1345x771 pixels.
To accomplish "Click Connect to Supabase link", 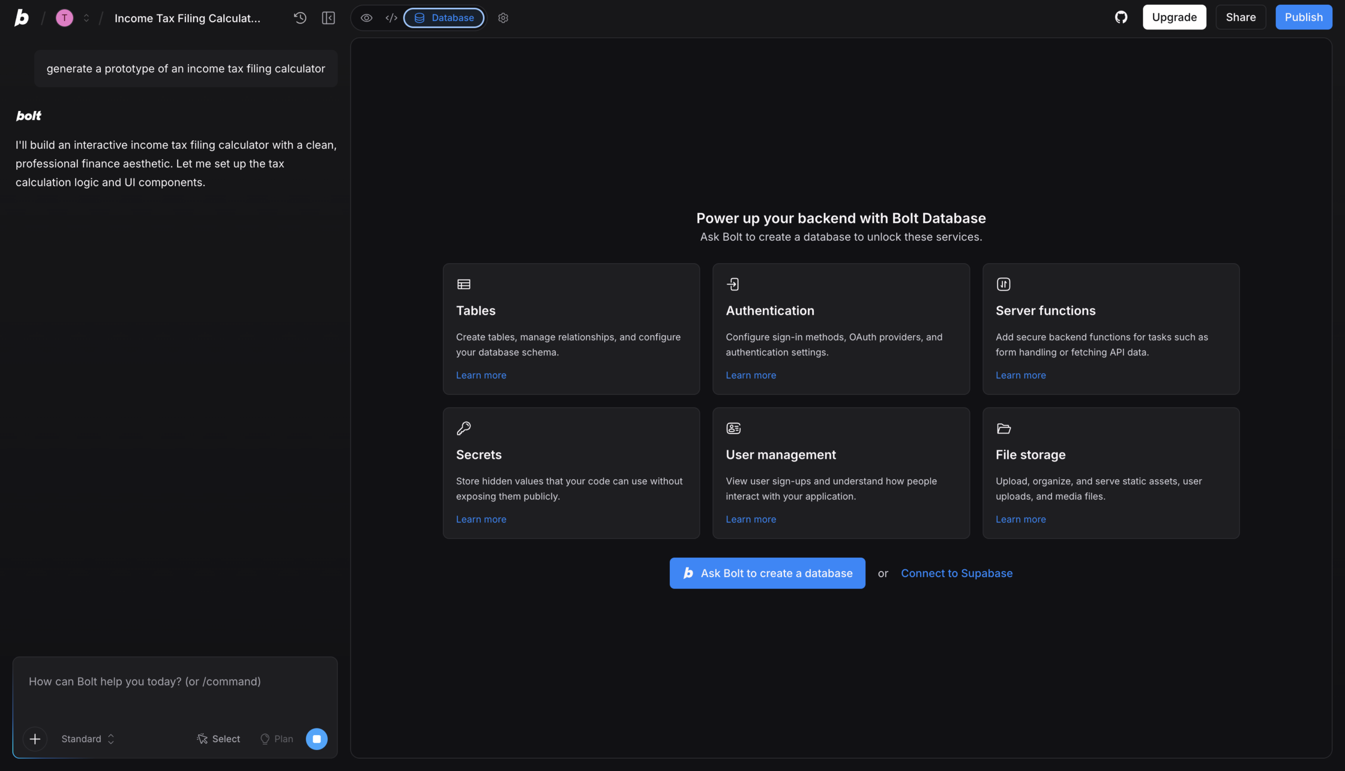I will pos(957,573).
